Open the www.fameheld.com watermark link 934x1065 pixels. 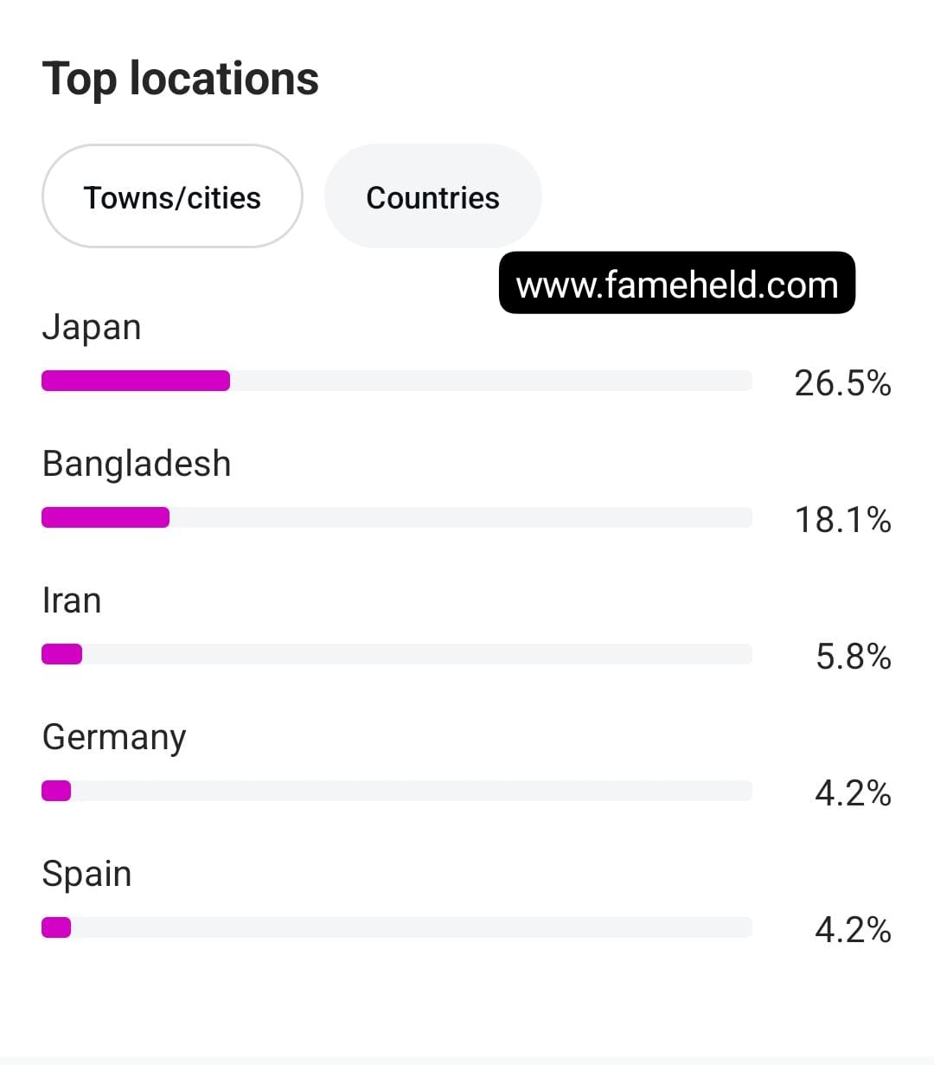[x=677, y=284]
